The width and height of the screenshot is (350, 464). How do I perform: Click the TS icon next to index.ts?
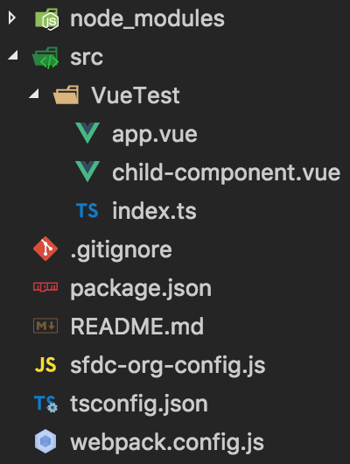point(87,210)
